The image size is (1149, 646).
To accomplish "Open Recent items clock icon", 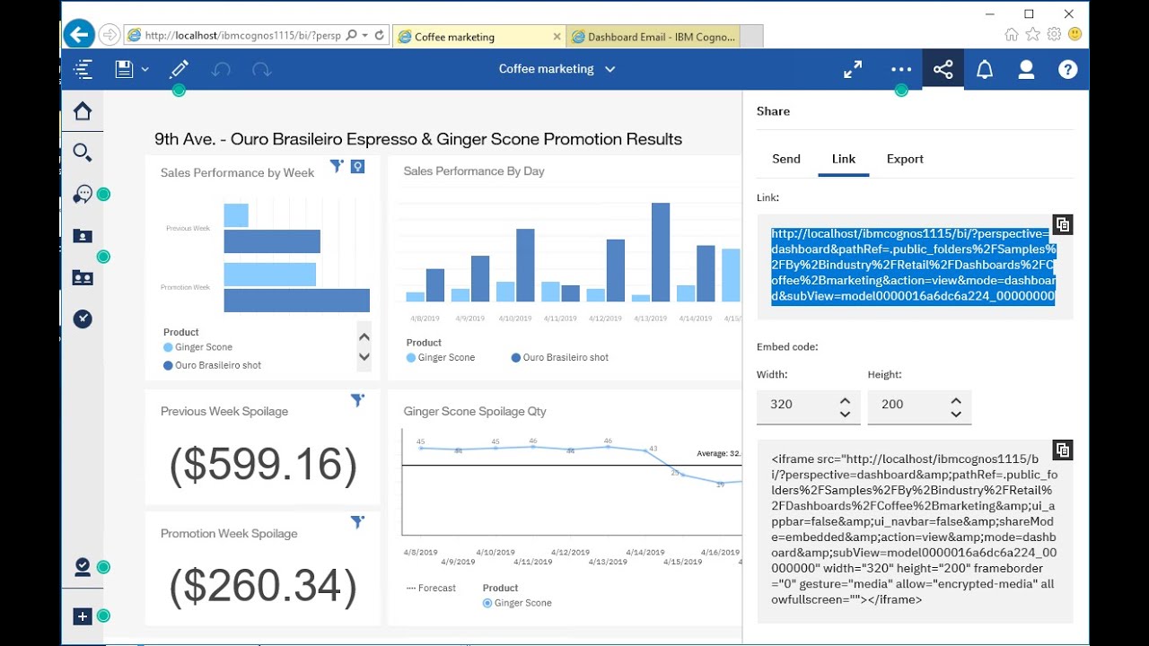I will tap(83, 319).
